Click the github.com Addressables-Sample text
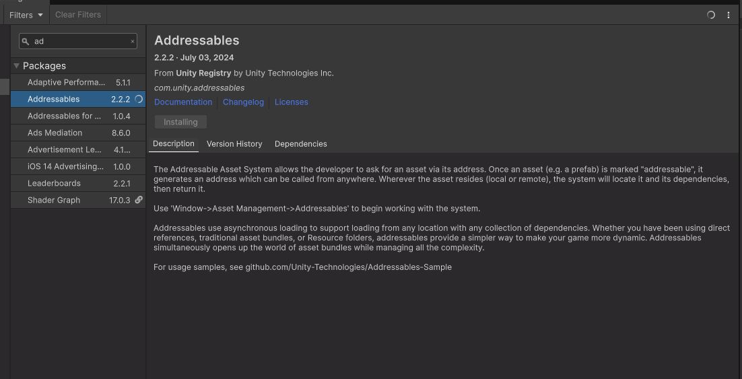 (348, 267)
